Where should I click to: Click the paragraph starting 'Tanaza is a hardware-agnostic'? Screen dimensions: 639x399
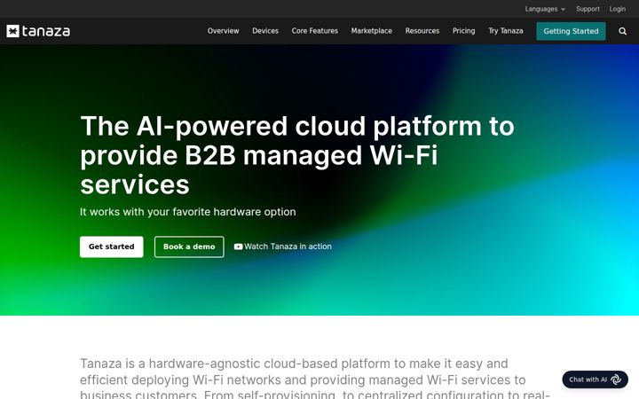315,379
